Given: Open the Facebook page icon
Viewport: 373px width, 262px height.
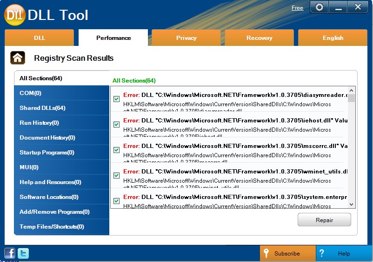Looking at the screenshot, I should click(10, 253).
